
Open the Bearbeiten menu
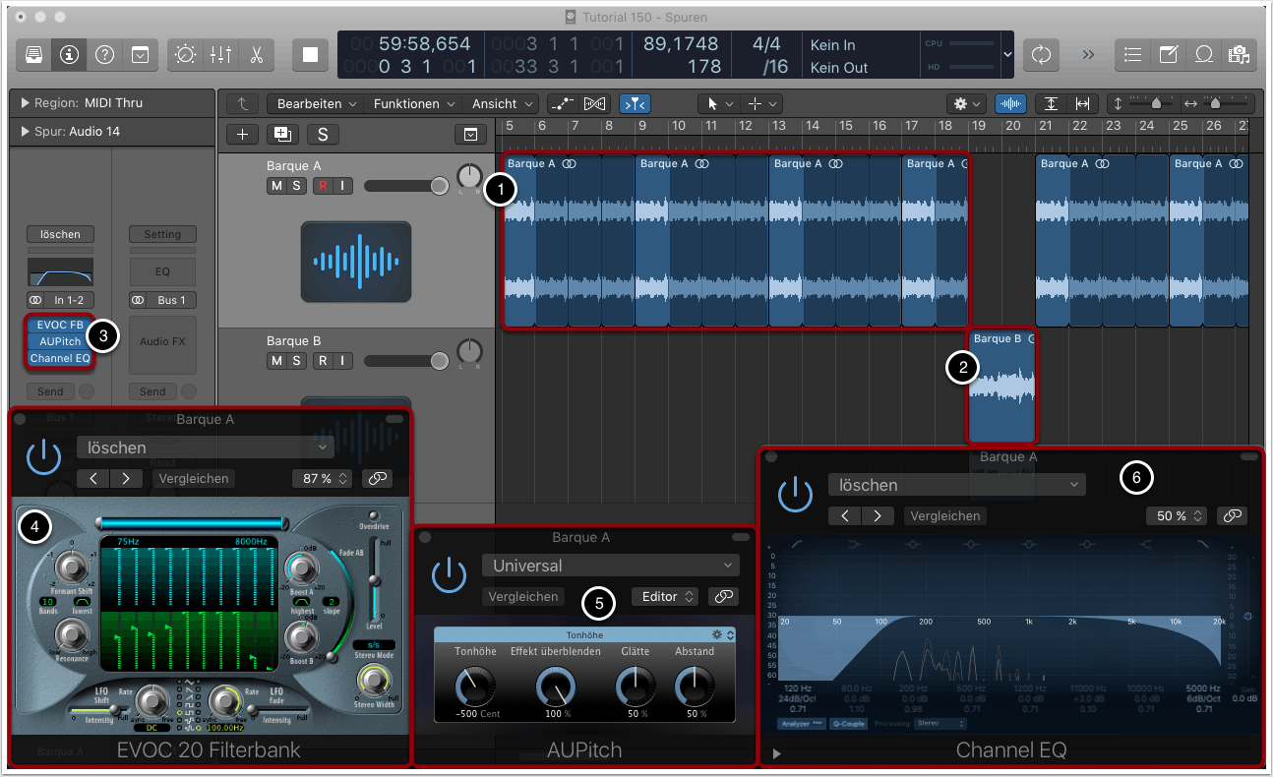point(317,103)
